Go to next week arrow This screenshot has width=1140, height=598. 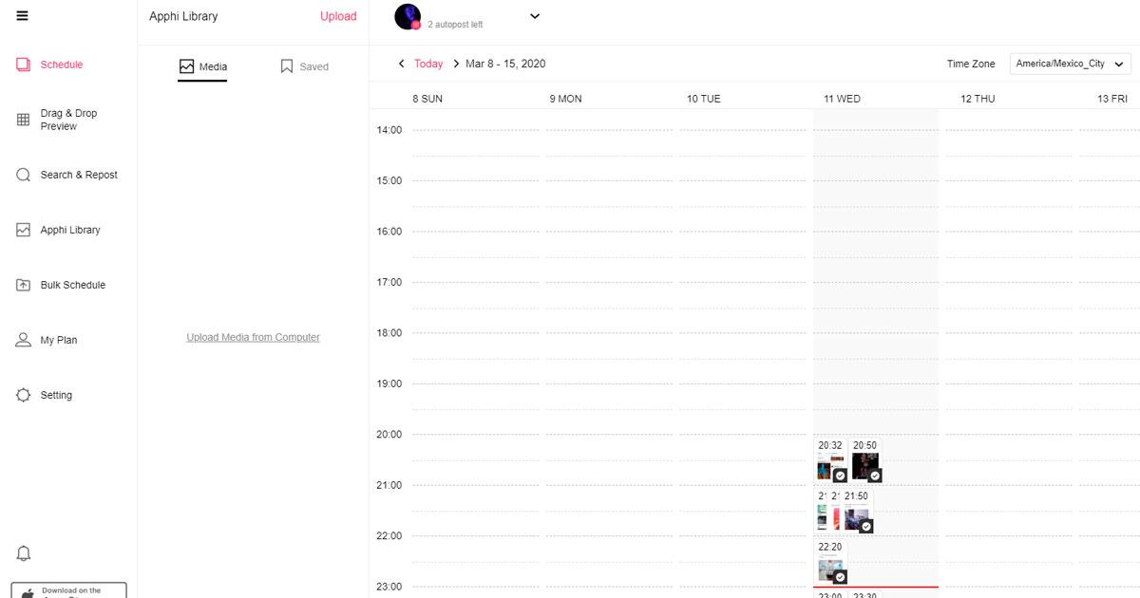[456, 64]
